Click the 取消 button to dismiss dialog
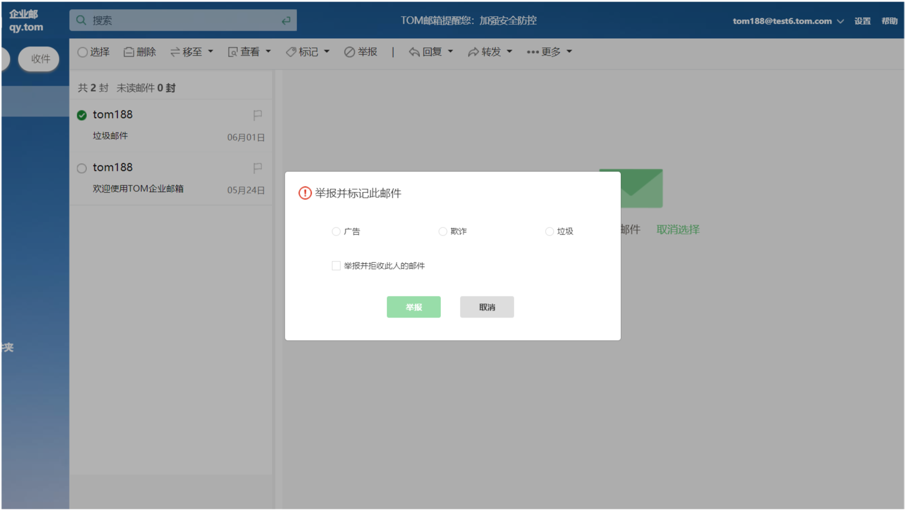This screenshot has height=510, width=905. pyautogui.click(x=486, y=307)
